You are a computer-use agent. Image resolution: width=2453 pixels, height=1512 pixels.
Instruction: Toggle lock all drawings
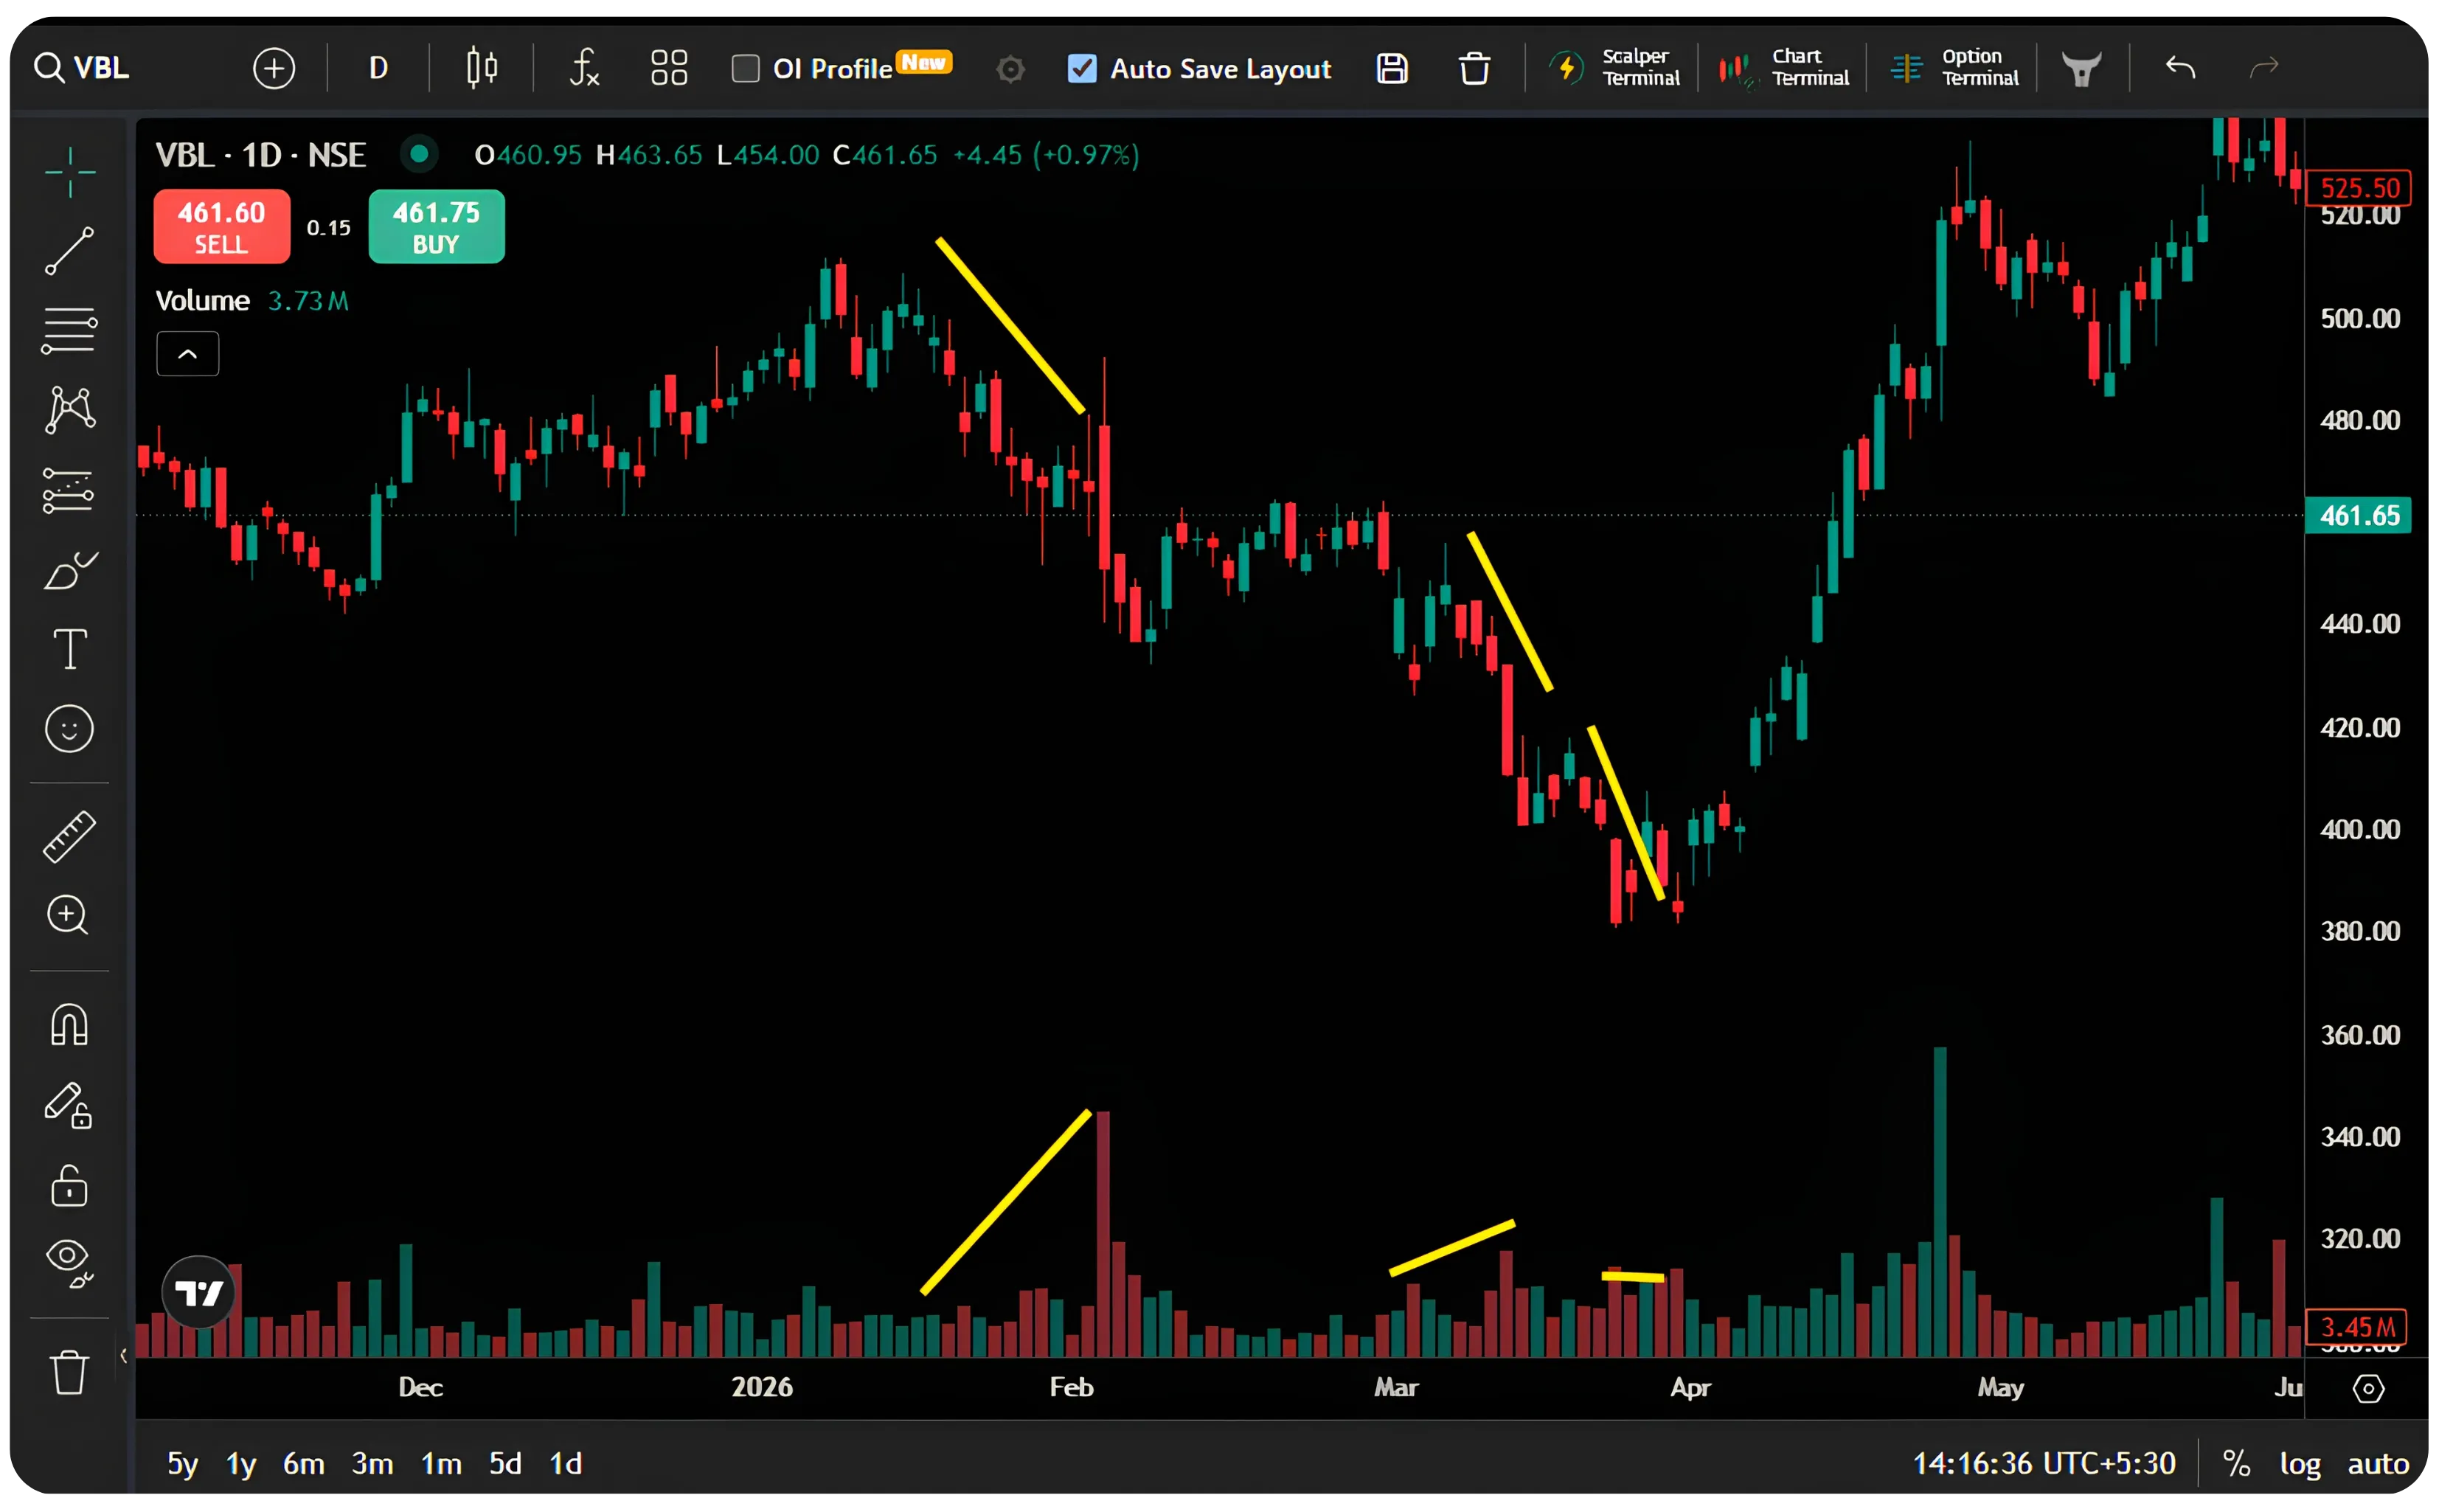click(70, 1187)
